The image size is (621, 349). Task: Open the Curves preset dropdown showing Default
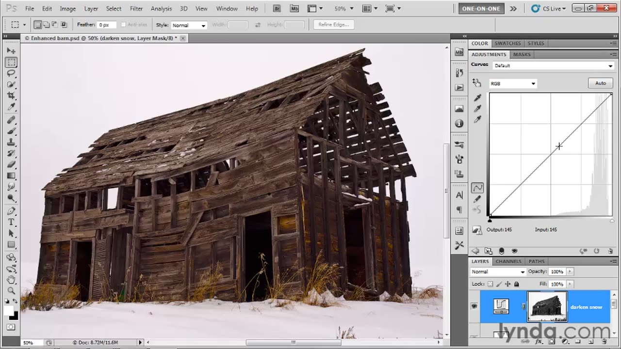554,65
